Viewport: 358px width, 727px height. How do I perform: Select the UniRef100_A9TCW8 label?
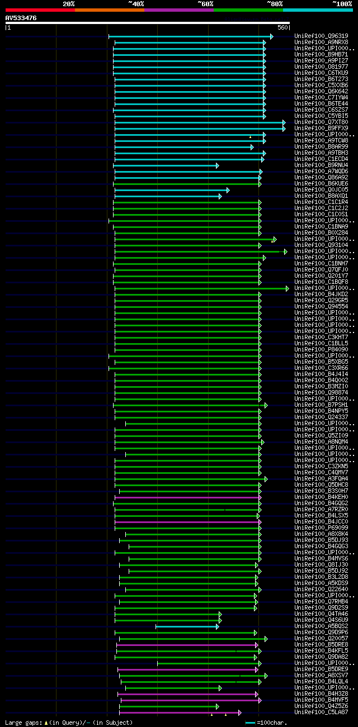(x=321, y=141)
